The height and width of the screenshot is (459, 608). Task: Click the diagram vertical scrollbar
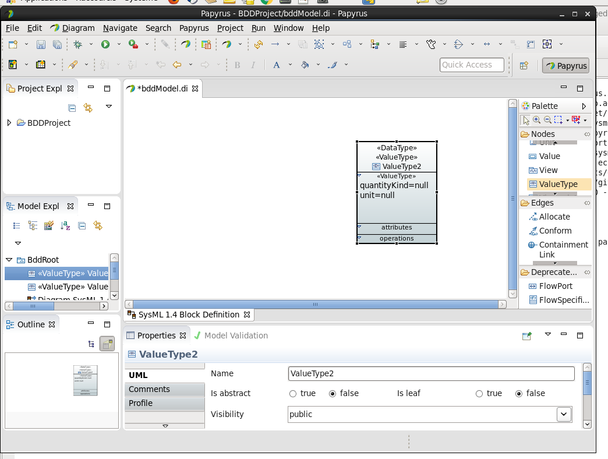[x=512, y=198]
